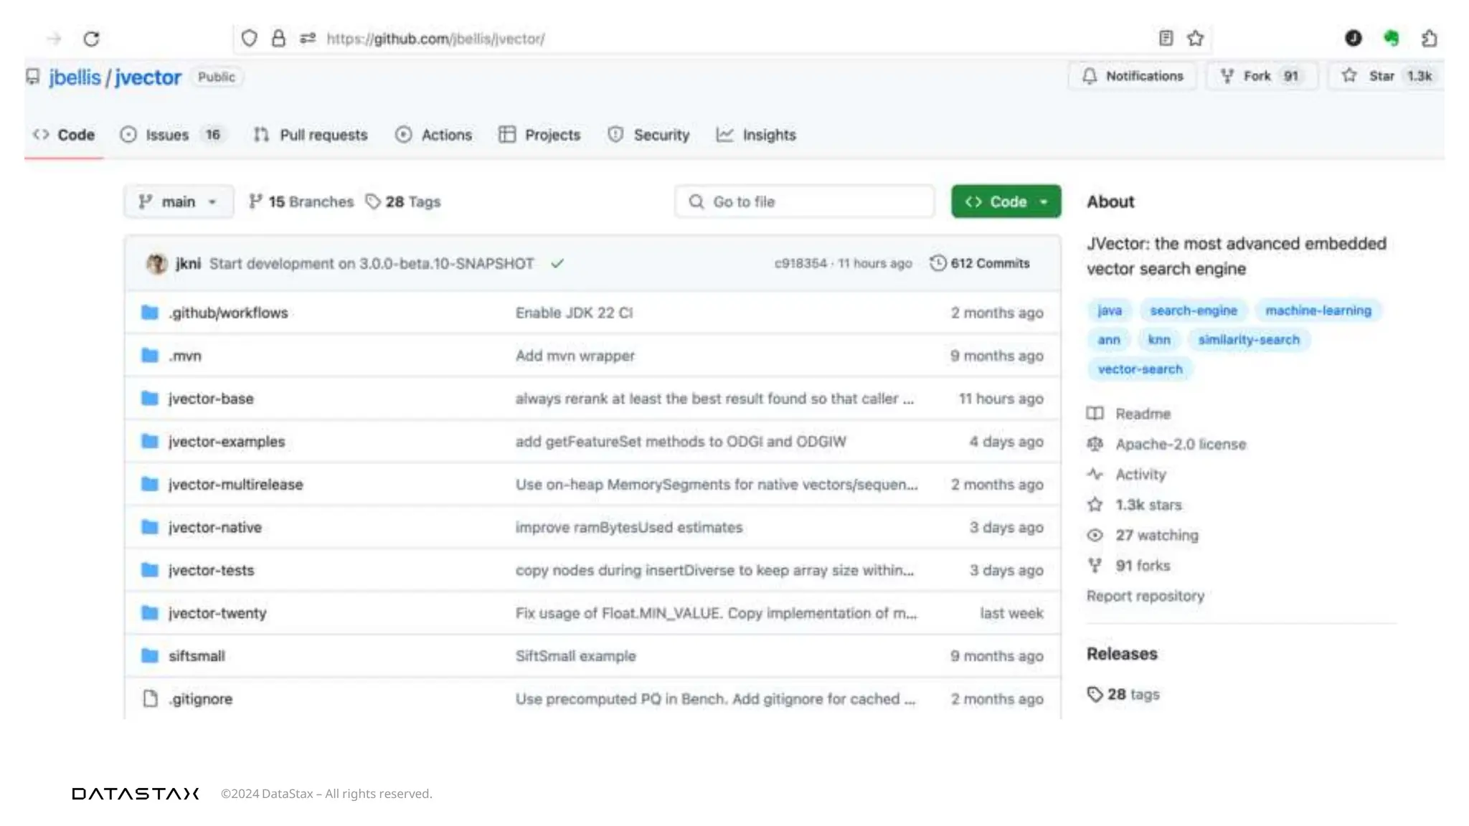Open the jbellis owner link

click(x=75, y=77)
